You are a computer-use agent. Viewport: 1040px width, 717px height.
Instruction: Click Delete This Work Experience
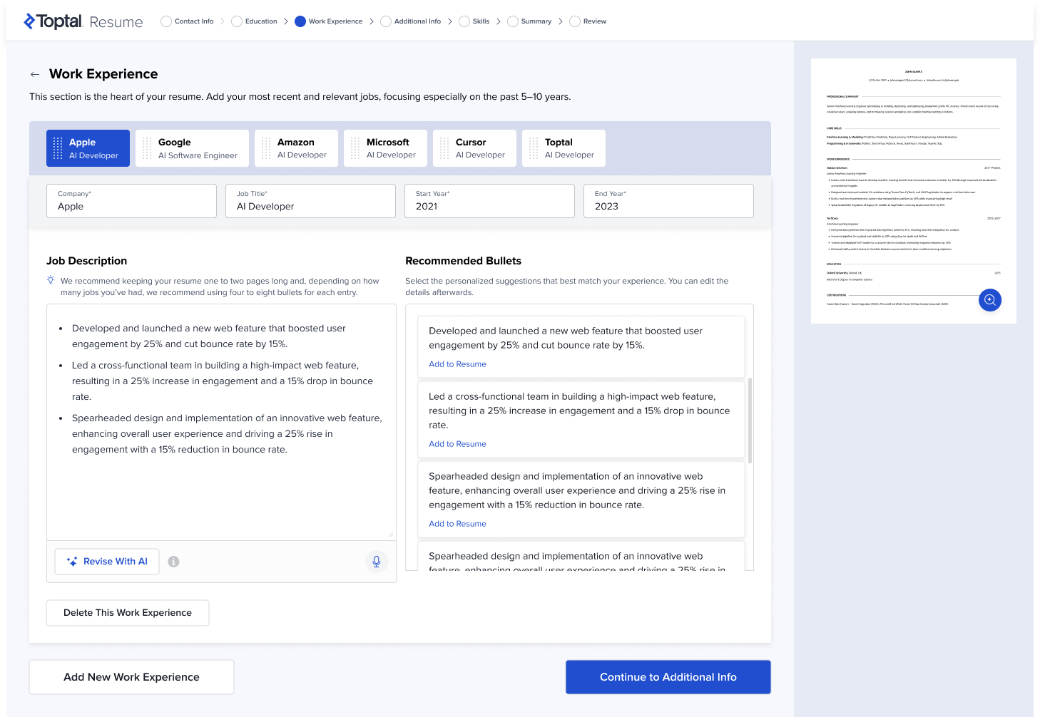(x=128, y=613)
